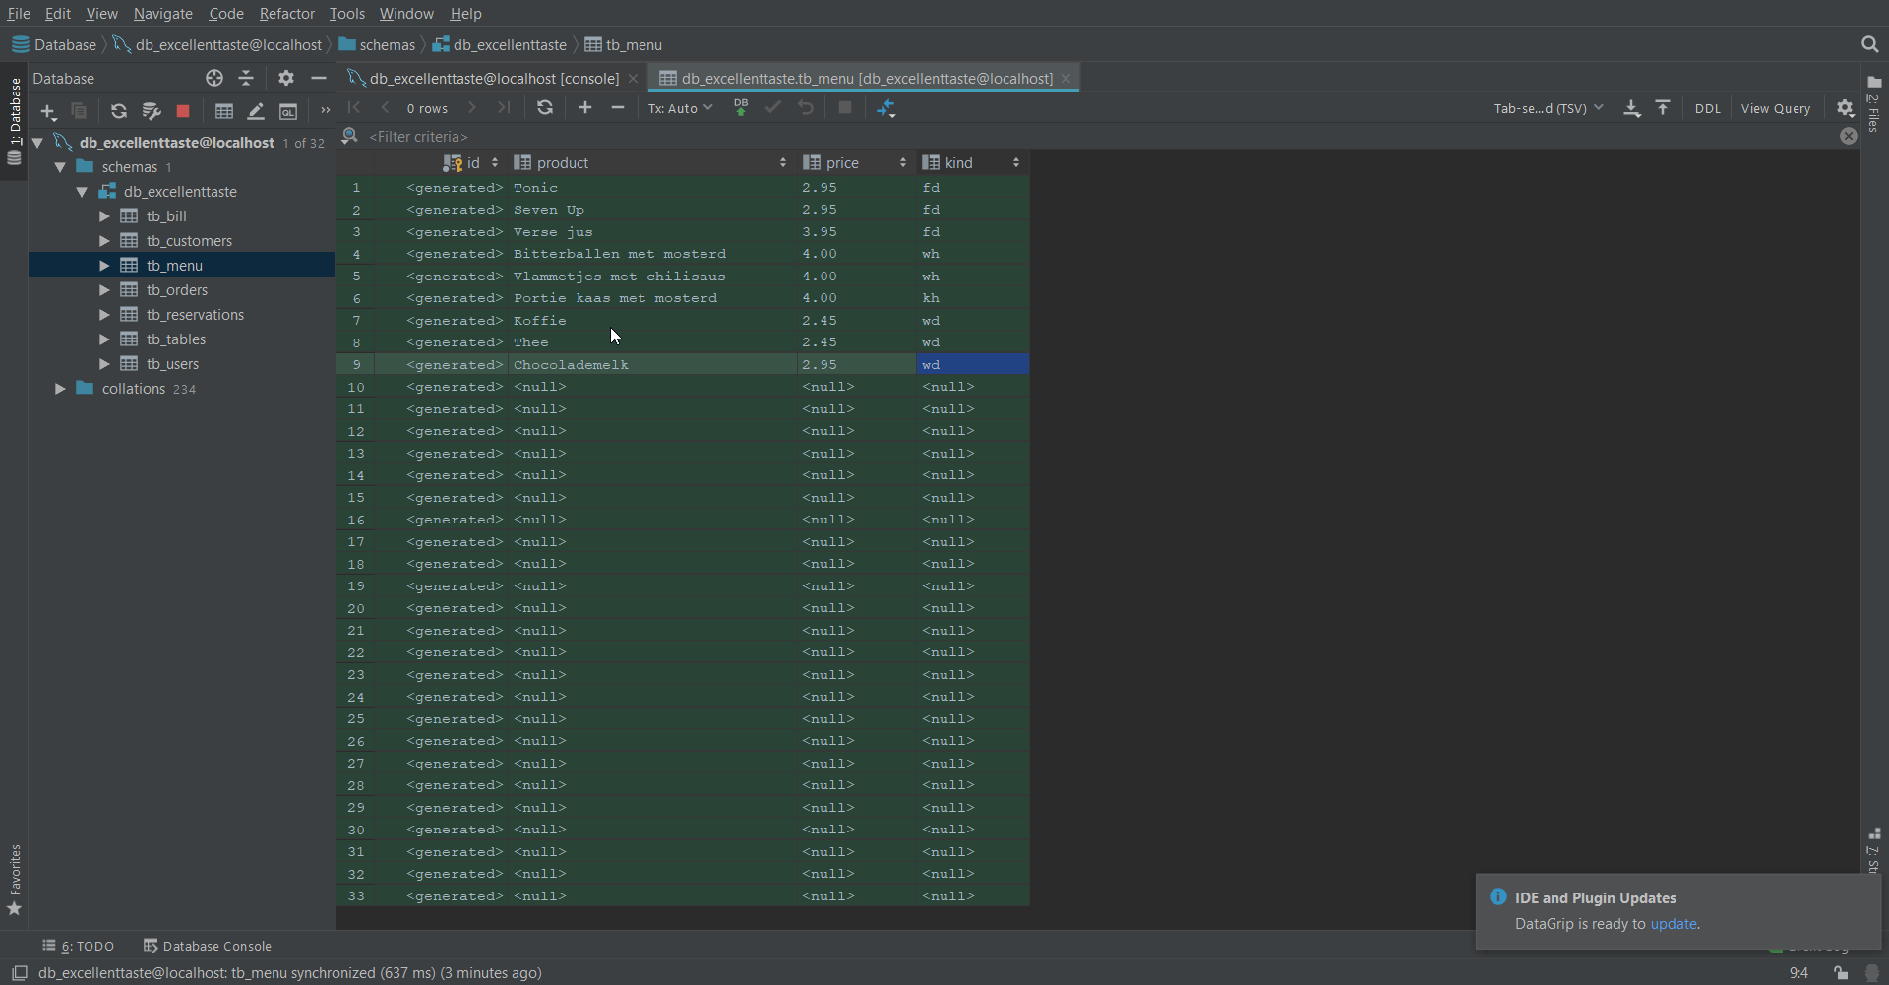Screen dimensions: 1889x985
Task: Click the Delete row minus icon in grid toolbar
Action: tap(618, 108)
